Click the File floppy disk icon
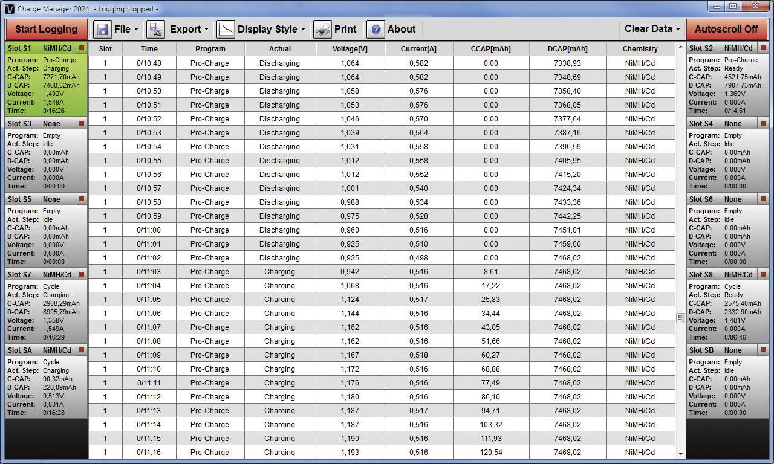The width and height of the screenshot is (774, 464). pos(102,29)
